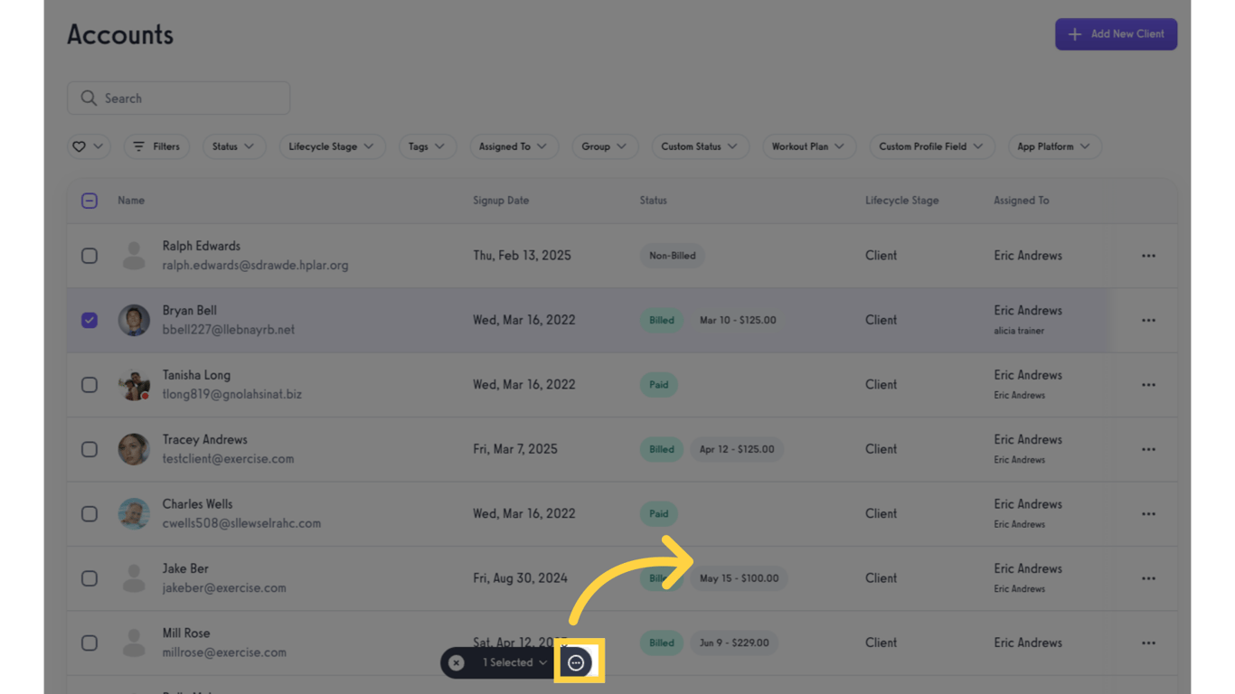This screenshot has height=694, width=1235.
Task: Open the Workout Plan filter dropdown
Action: (807, 146)
